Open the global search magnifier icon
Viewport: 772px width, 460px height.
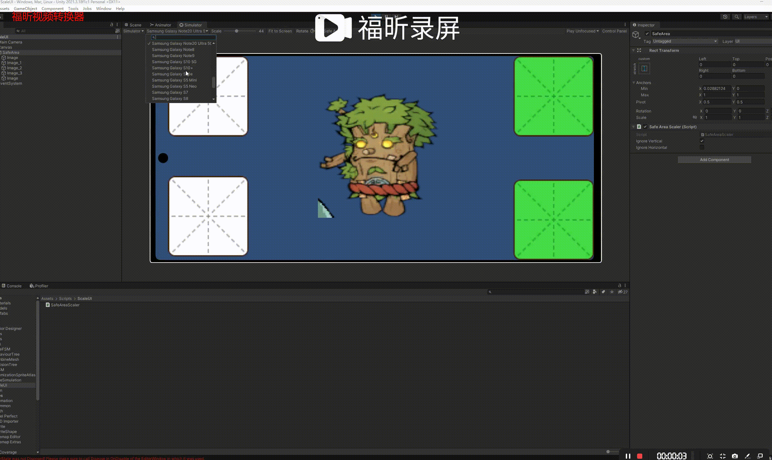coord(736,17)
